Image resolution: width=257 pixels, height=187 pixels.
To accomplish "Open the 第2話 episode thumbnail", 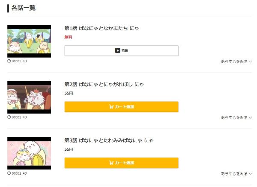I will tap(29, 97).
